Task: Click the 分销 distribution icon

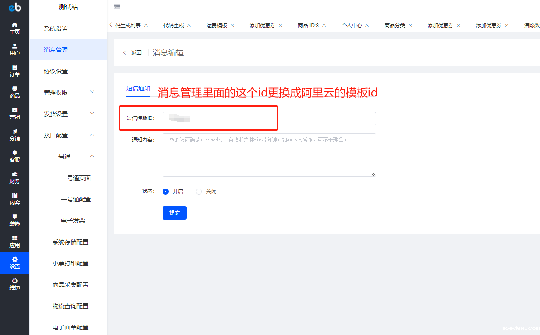Action: point(15,135)
